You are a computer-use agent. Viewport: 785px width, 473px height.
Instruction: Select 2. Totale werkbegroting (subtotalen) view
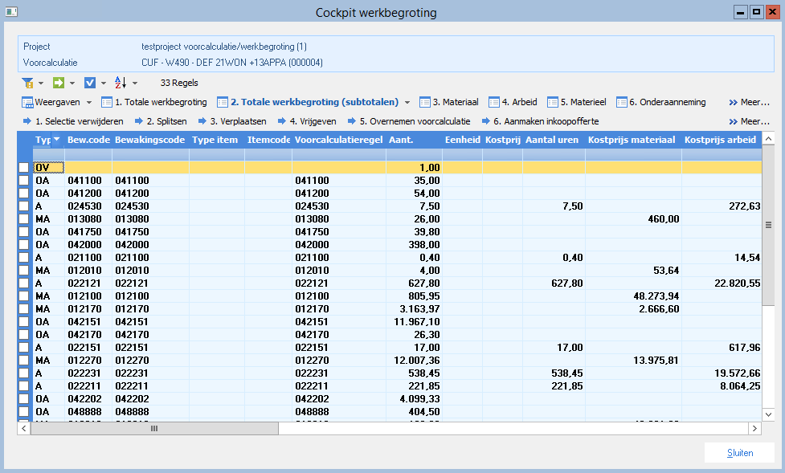314,102
